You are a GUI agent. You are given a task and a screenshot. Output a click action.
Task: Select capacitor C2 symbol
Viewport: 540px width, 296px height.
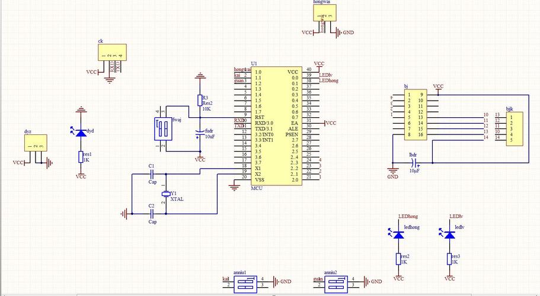[152, 214]
